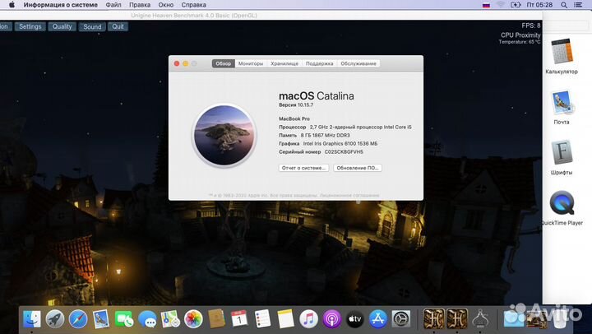Click the Russian flag input source
Viewport: 592px width, 334px height.
[x=486, y=5]
